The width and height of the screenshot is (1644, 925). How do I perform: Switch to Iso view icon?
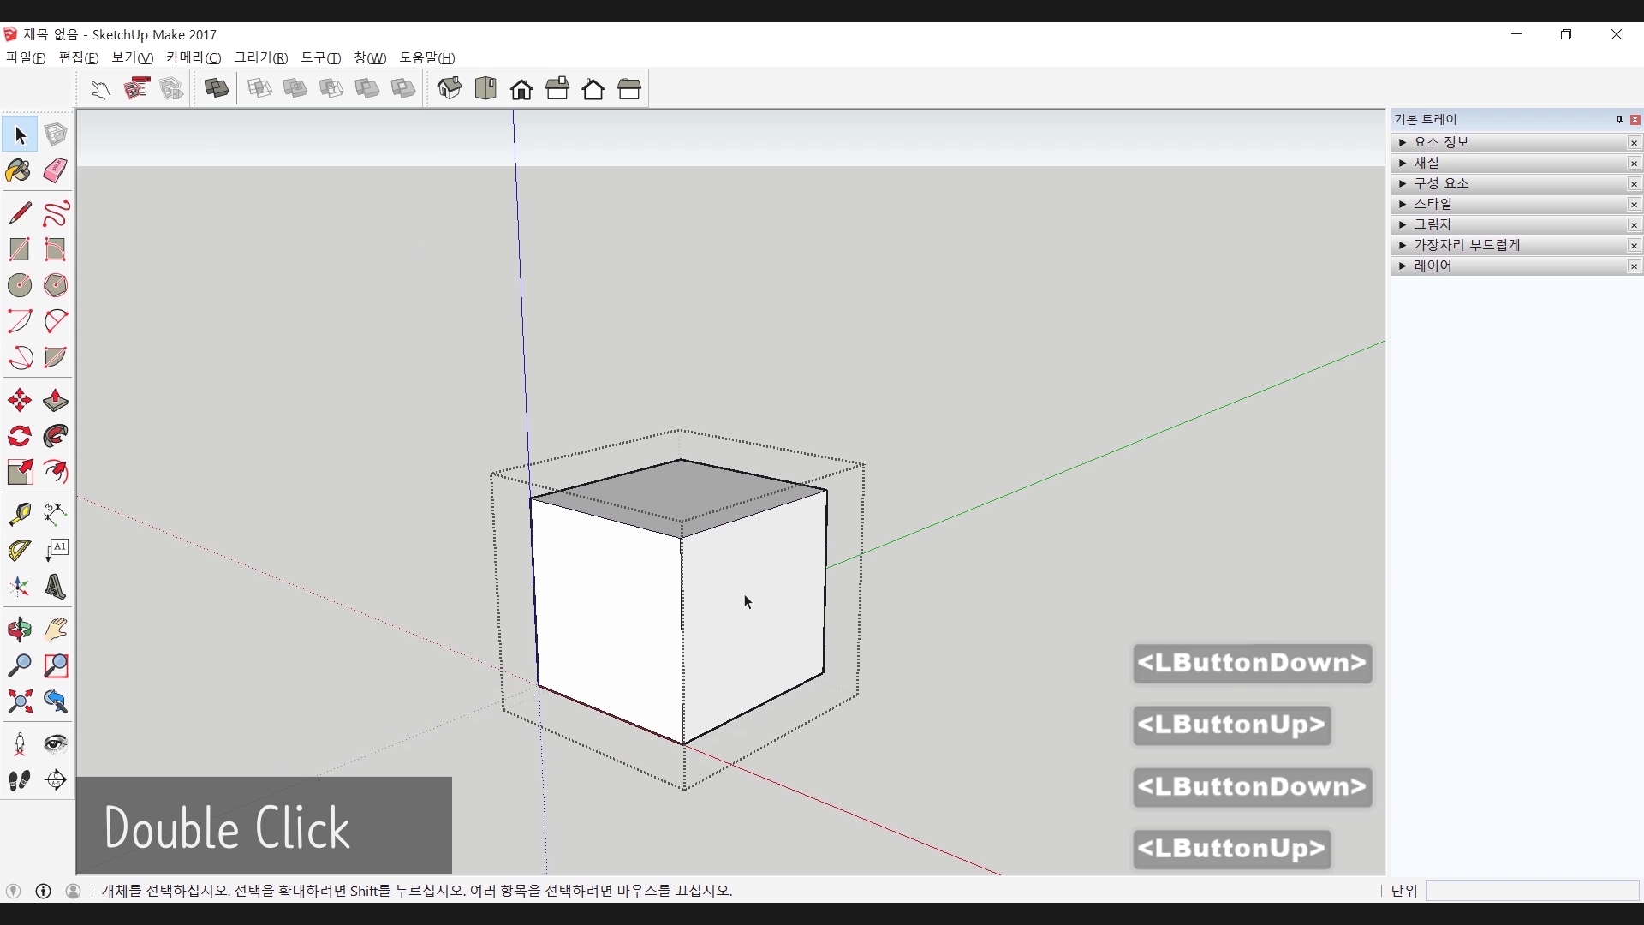point(450,88)
